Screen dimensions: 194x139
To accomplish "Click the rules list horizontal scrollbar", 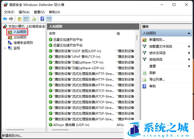I will click(x=60, y=130).
